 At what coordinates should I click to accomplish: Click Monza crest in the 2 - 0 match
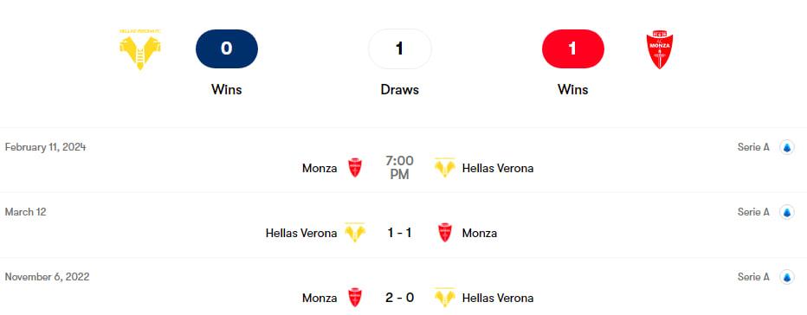(355, 298)
